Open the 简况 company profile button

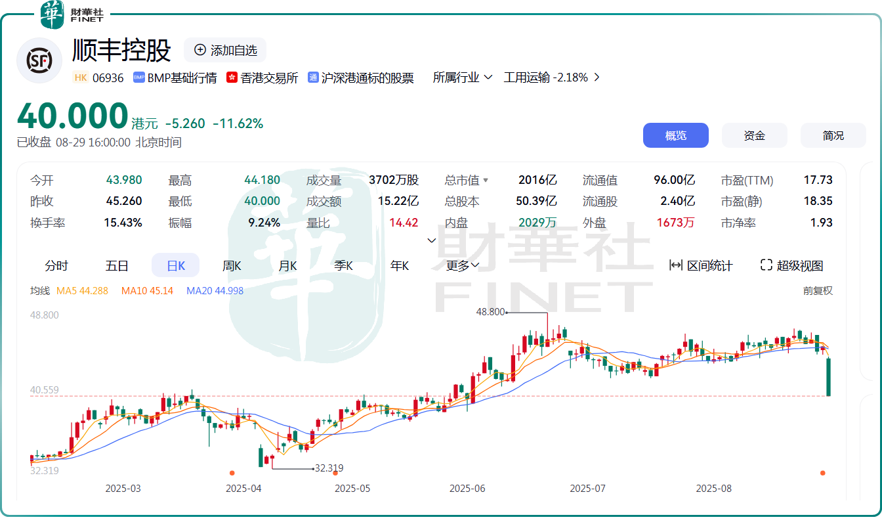pyautogui.click(x=833, y=135)
